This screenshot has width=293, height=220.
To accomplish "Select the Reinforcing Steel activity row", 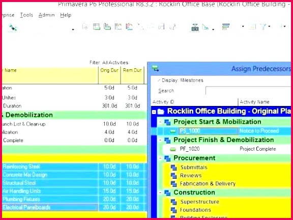I will point(75,167).
